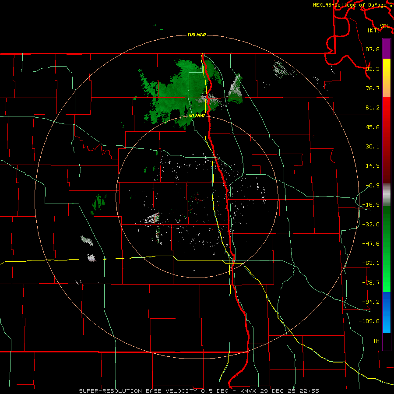This screenshot has width=394, height=394.
Task: Click the TH threshold label in legend
Action: click(376, 341)
